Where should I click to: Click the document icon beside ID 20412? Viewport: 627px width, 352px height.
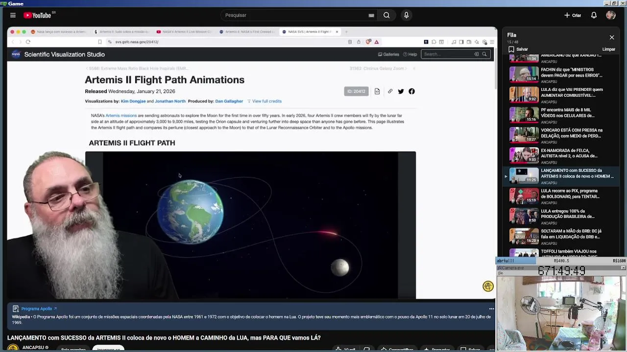click(377, 91)
